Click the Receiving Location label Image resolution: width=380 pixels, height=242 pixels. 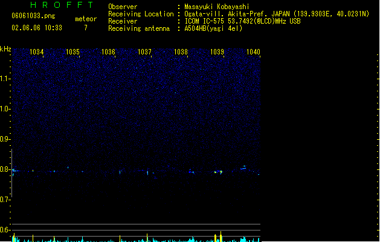141,14
